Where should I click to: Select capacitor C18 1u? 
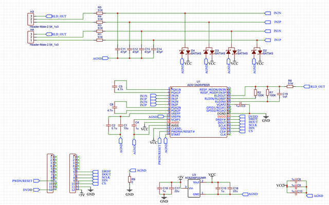[x=159, y=188]
